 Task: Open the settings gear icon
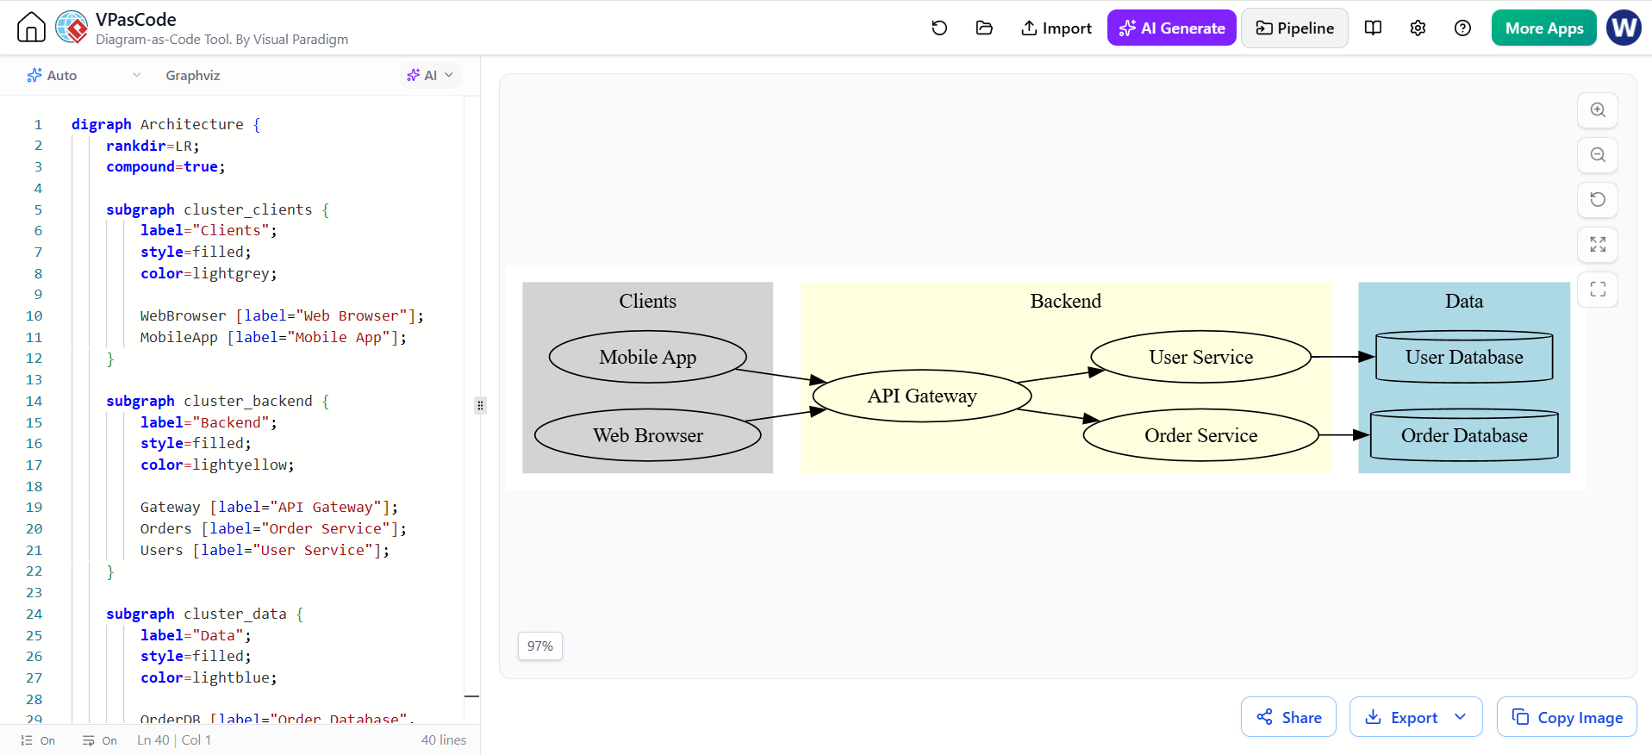point(1418,28)
